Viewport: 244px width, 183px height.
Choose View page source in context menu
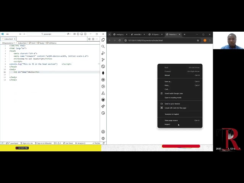[x=180, y=120]
